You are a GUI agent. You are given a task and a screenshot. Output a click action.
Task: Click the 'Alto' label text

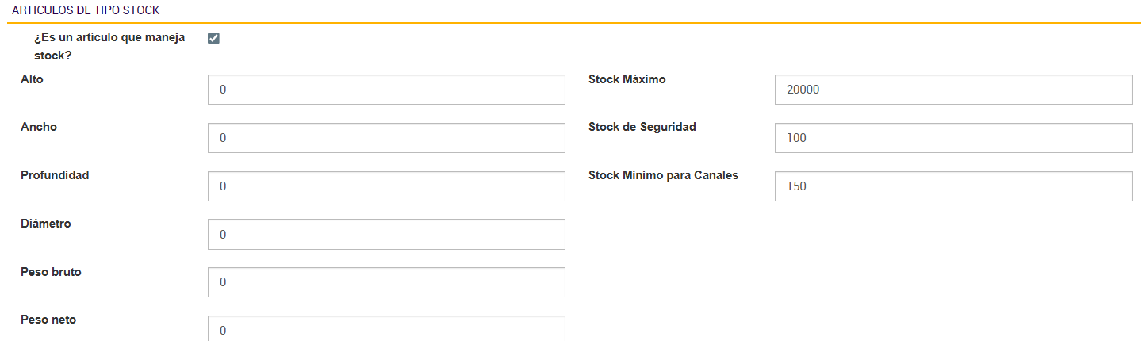(32, 79)
